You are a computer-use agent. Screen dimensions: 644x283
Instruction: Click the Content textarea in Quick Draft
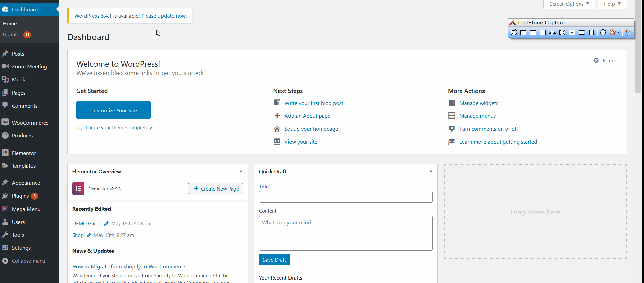click(345, 233)
